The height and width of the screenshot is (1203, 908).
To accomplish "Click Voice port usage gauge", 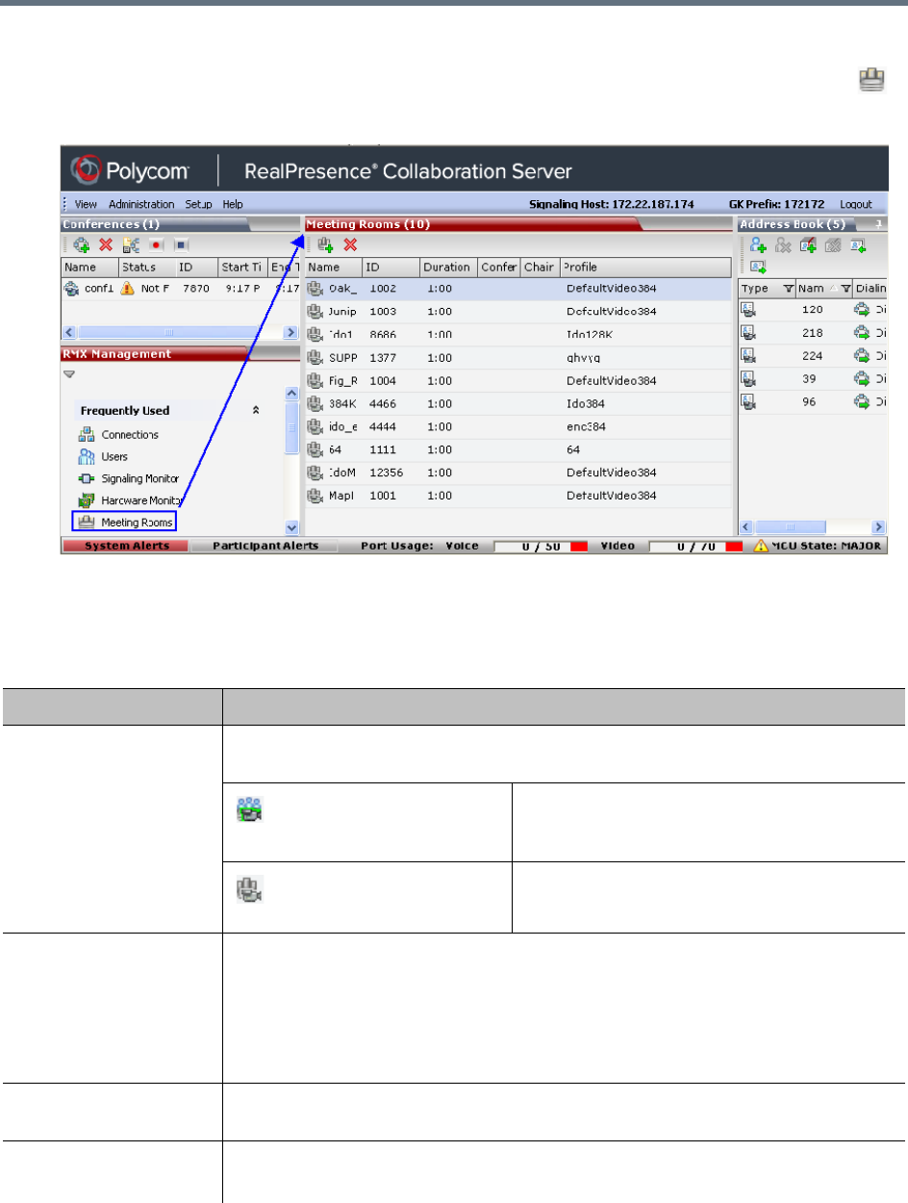I will (542, 547).
